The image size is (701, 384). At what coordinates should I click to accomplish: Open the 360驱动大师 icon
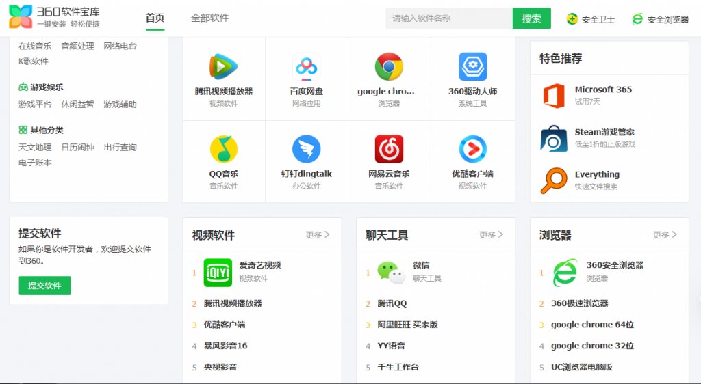point(472,67)
